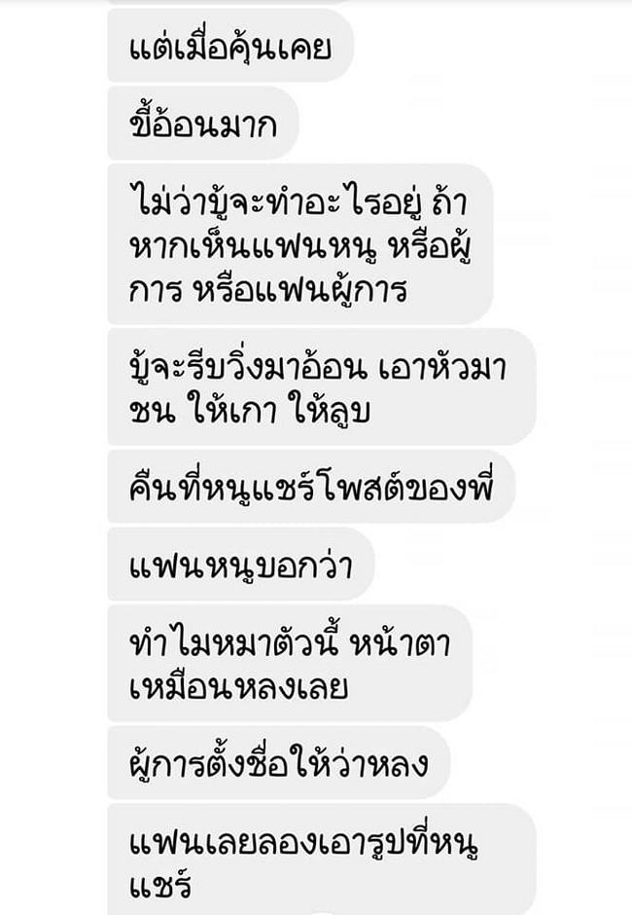Select the message 'ผู้การตั้งชื่อให้ว่าหลง'
Screen dimensions: 632x915
[x=279, y=762]
